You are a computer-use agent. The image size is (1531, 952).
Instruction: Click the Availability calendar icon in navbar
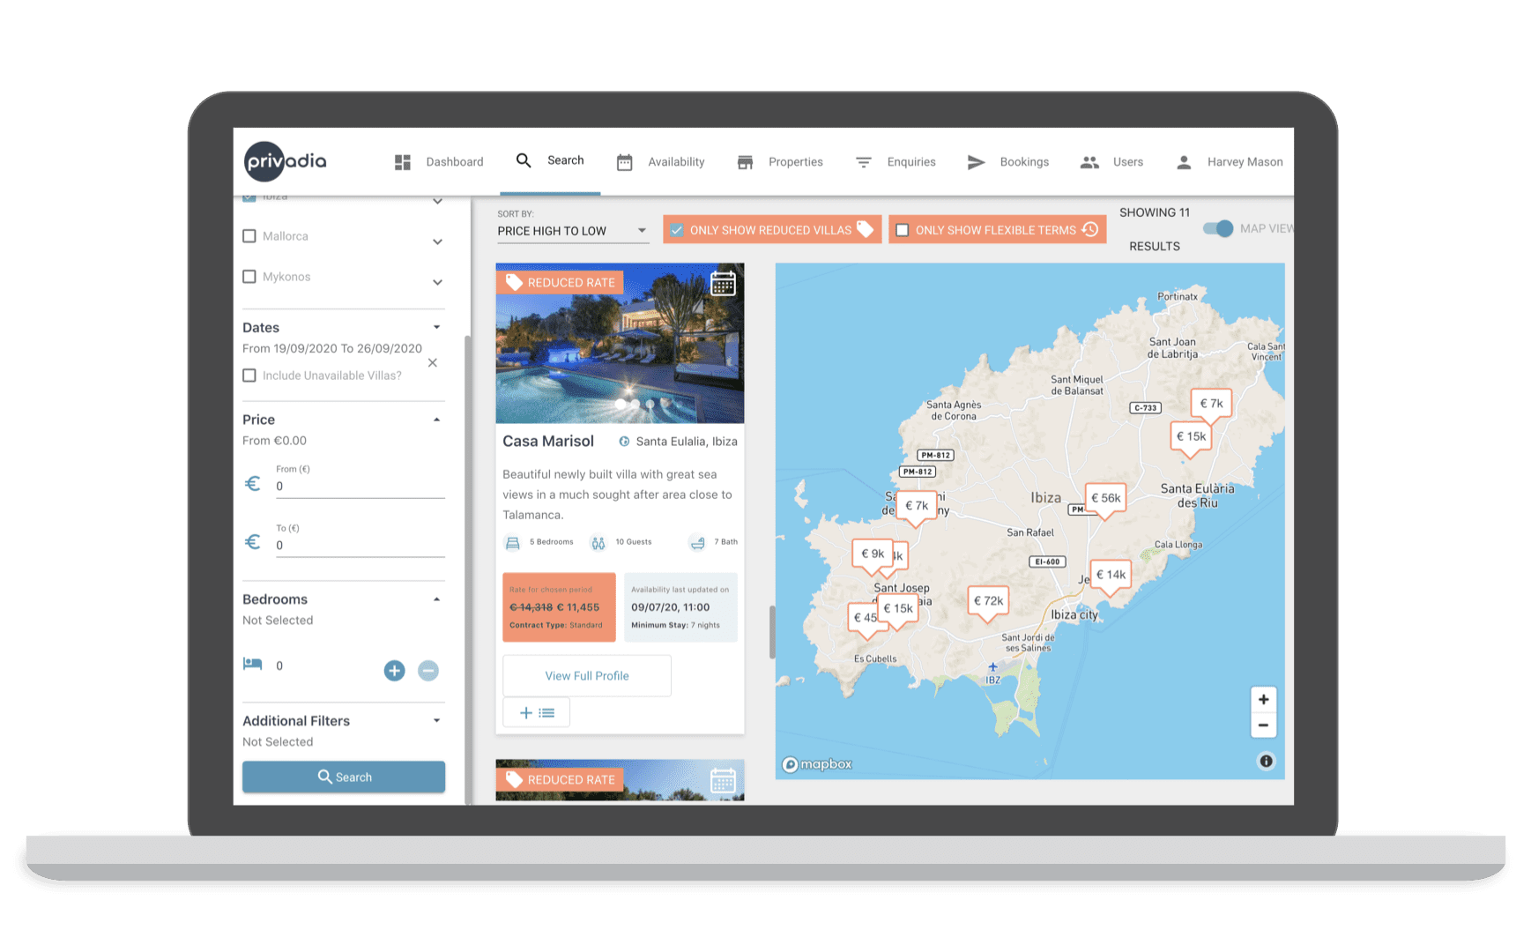[624, 162]
